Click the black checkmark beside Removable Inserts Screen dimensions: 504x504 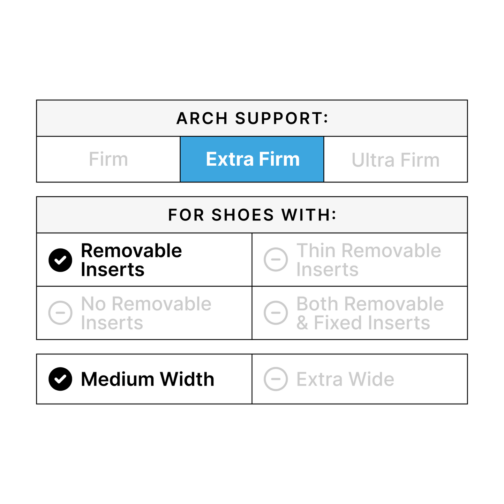click(x=60, y=260)
